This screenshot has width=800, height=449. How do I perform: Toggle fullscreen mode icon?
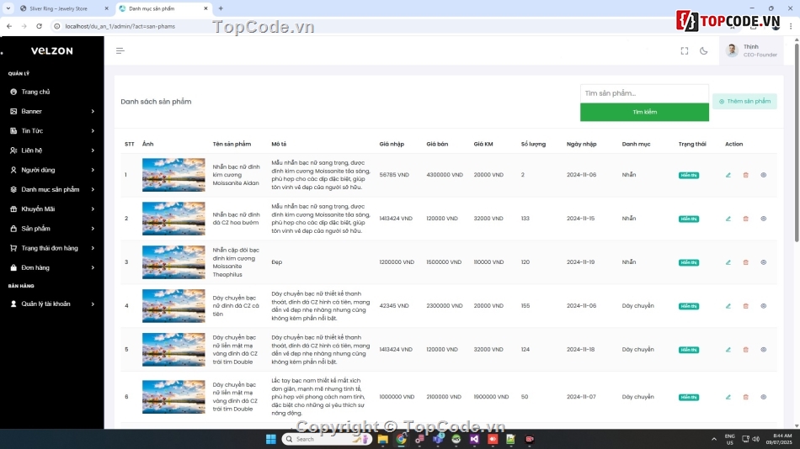[x=684, y=50]
